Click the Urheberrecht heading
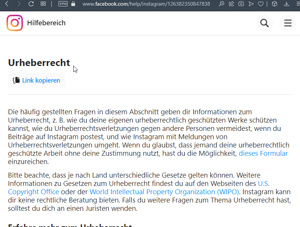Screen dimensions: 300x227 coord(39,63)
